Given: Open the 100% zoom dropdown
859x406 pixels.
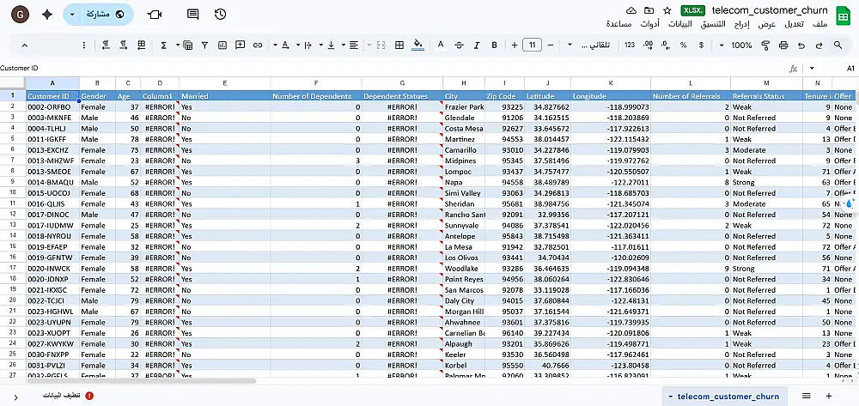Looking at the screenshot, I should click(x=737, y=45).
